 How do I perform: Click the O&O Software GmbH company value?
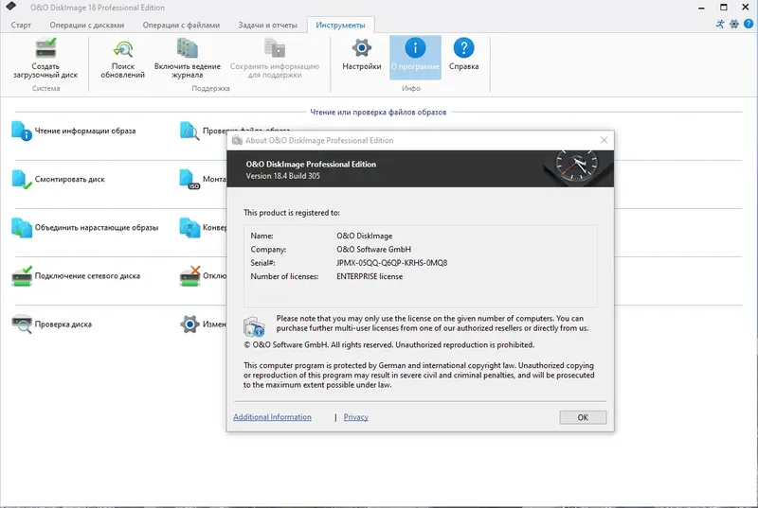[x=373, y=250]
